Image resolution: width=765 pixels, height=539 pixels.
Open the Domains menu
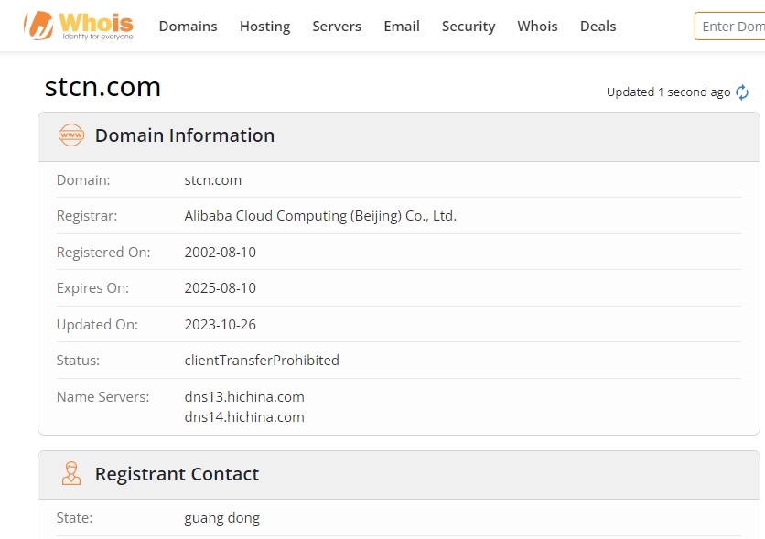(x=188, y=27)
